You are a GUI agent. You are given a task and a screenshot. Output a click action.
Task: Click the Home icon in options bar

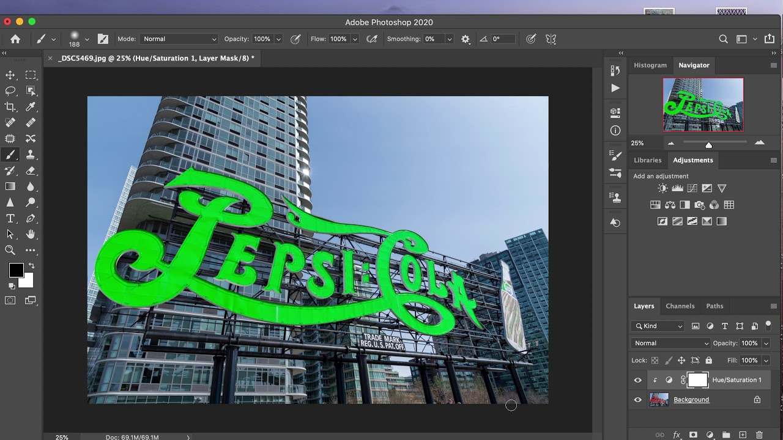tap(15, 38)
